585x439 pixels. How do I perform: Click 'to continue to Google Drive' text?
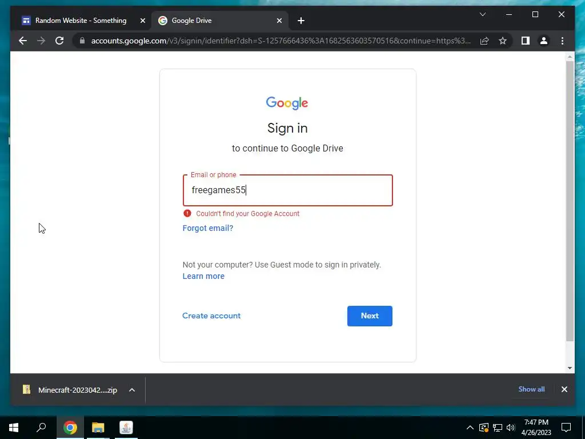point(287,148)
